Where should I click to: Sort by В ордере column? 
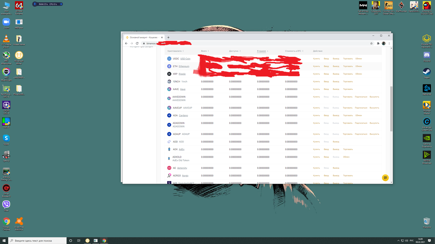262,51
